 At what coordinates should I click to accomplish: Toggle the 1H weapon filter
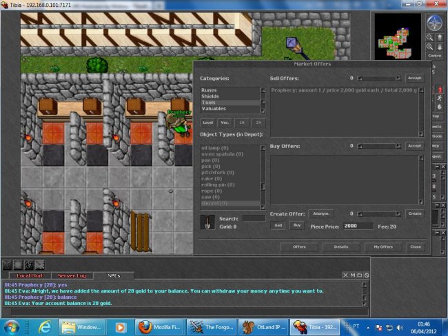242,123
